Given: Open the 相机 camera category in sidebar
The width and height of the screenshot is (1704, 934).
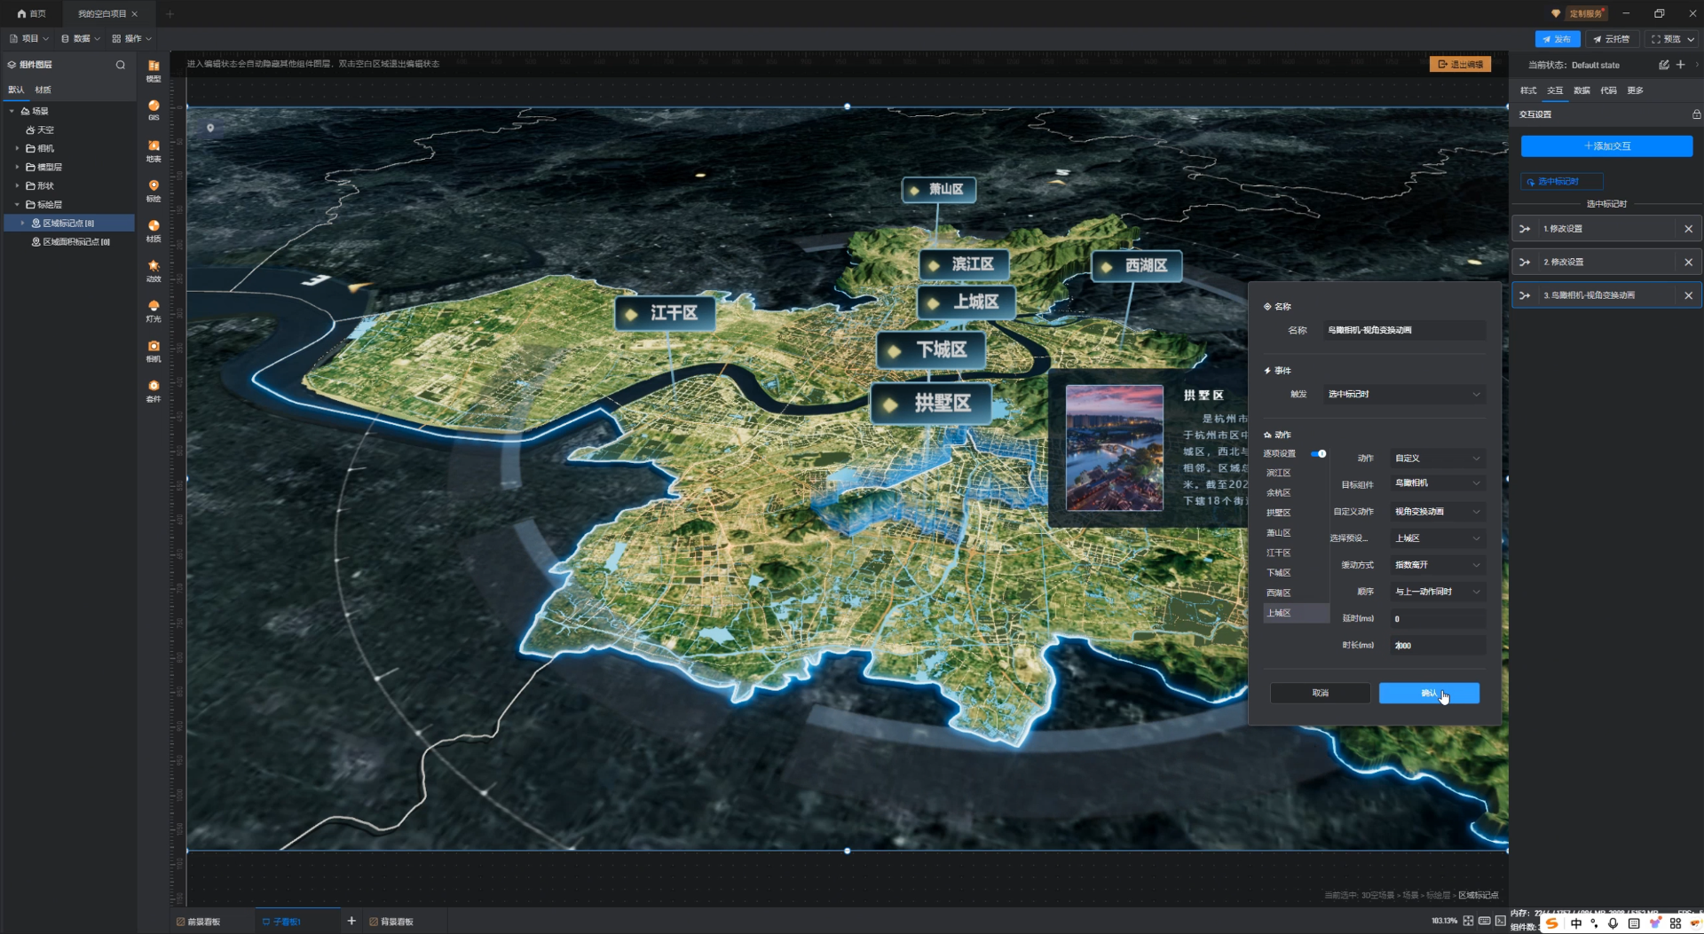Looking at the screenshot, I should pyautogui.click(x=154, y=351).
